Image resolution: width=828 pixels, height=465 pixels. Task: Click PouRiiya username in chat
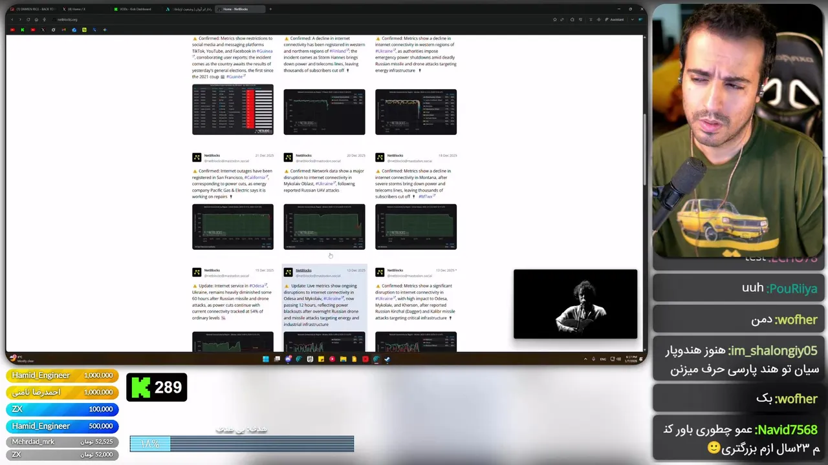click(792, 289)
